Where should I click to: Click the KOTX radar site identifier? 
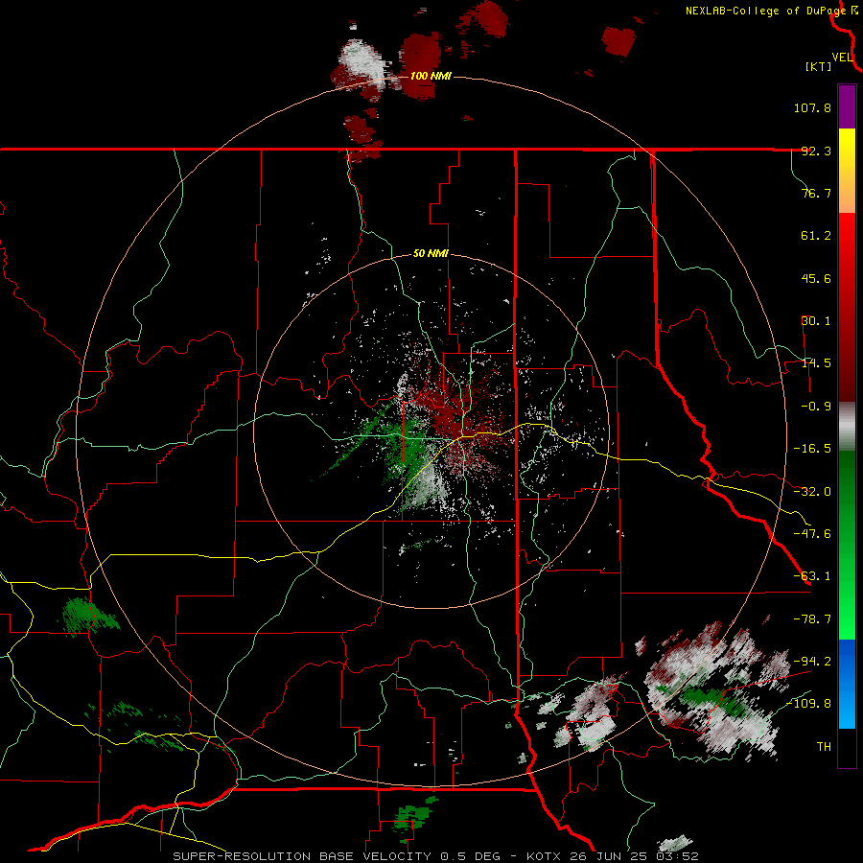tap(545, 856)
